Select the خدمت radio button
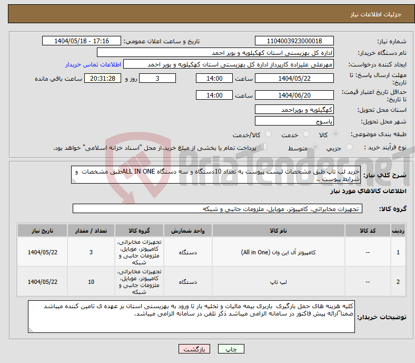The width and height of the screenshot is (415, 363). coord(306,134)
